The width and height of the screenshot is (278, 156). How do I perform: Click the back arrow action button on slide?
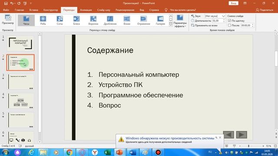click(x=228, y=135)
